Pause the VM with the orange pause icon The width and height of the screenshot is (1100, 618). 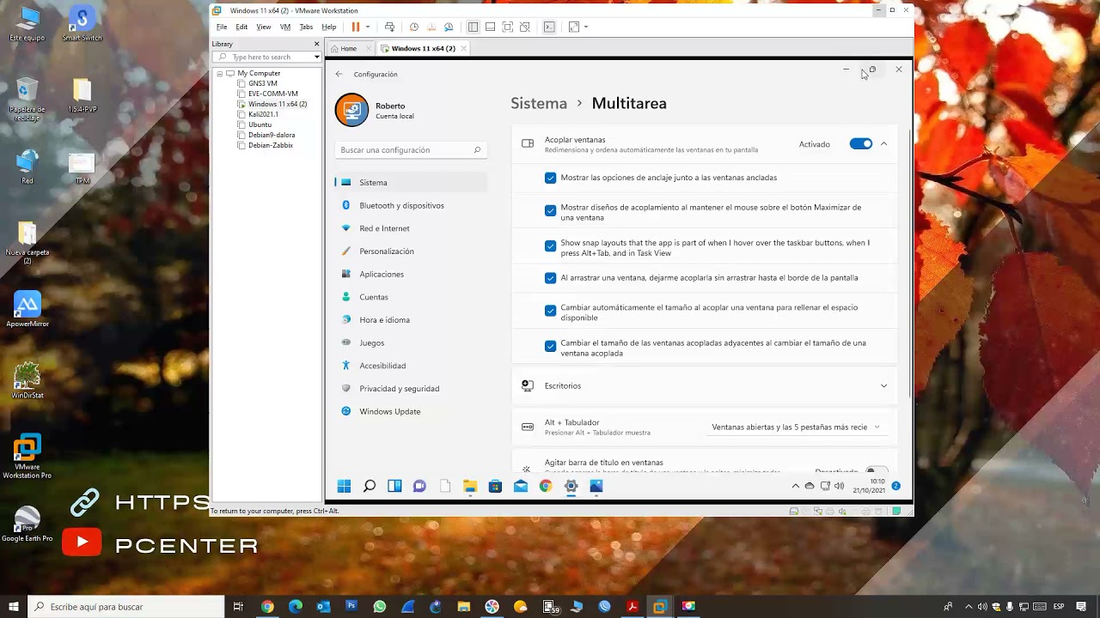[356, 27]
